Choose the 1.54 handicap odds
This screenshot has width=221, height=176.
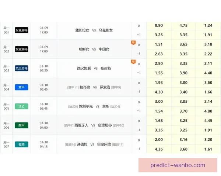(159, 111)
